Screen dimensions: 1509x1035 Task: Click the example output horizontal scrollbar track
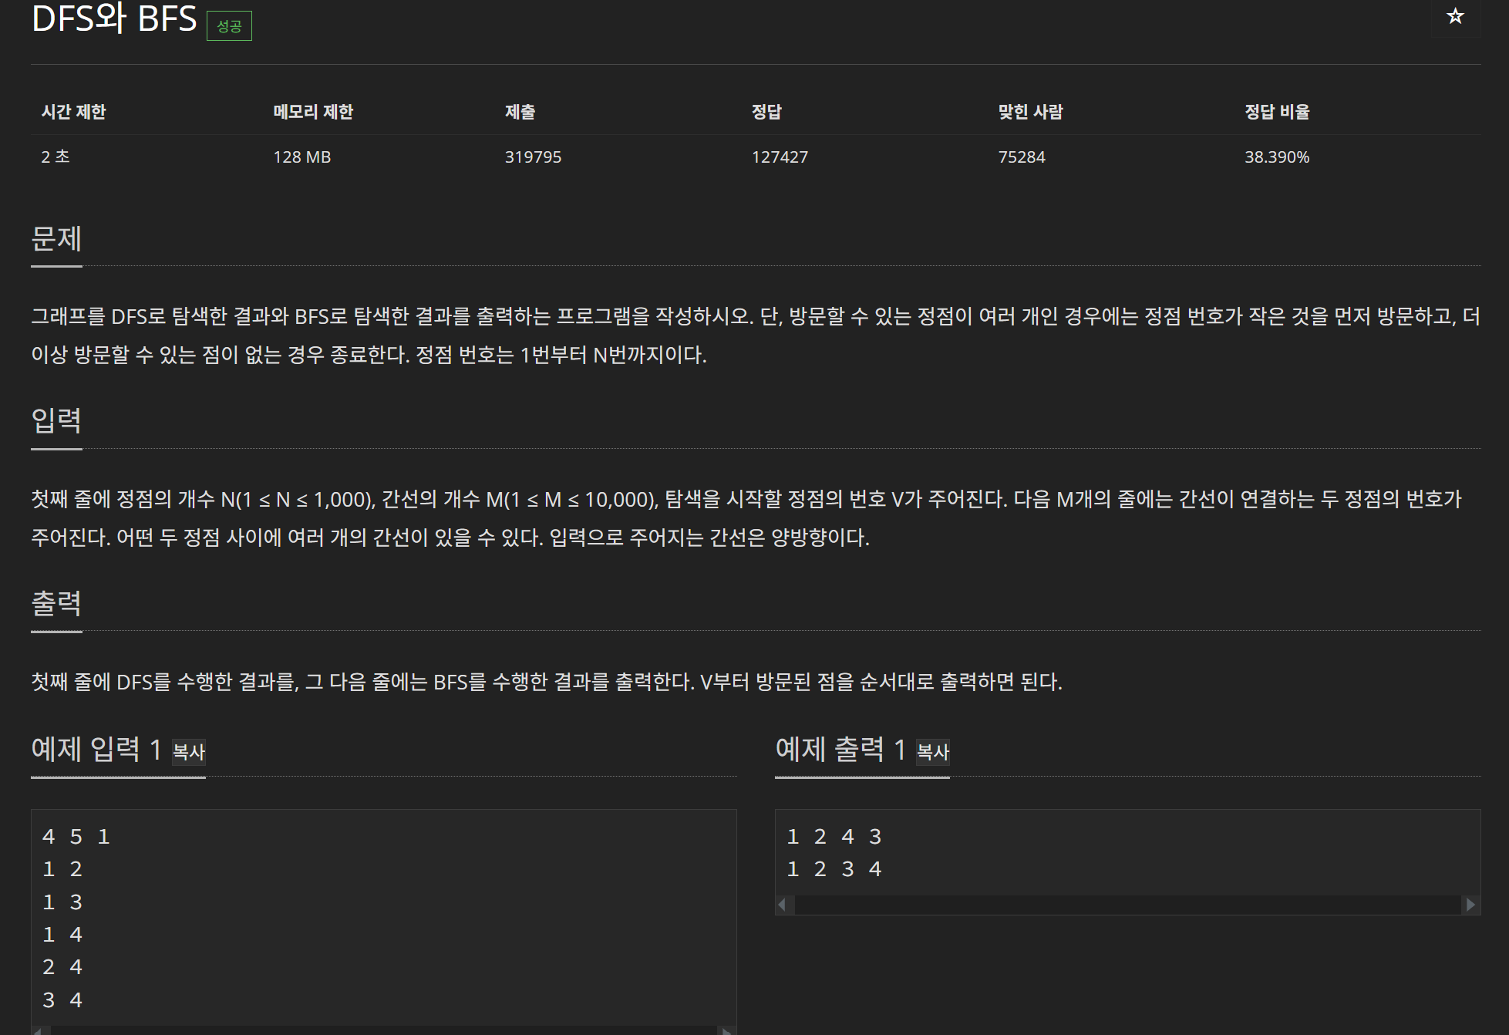[1126, 905]
